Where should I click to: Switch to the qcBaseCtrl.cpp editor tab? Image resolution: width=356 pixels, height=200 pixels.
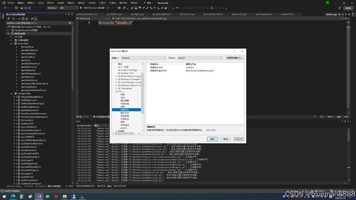point(239,14)
